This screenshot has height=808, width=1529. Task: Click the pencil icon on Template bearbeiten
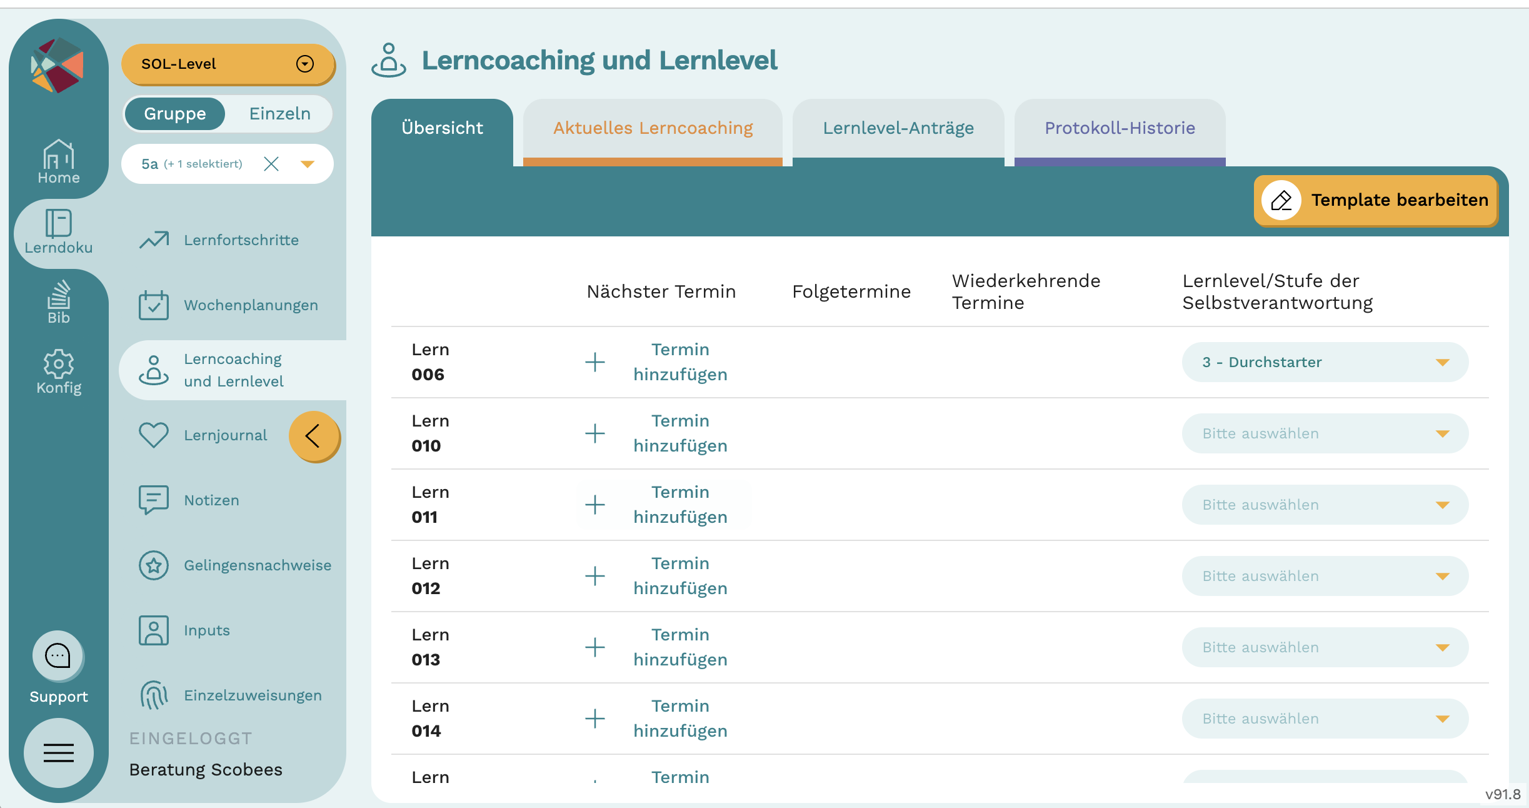click(x=1281, y=201)
